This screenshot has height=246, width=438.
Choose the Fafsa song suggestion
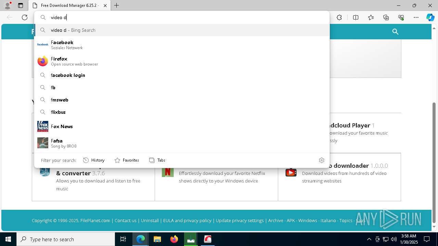point(182,143)
